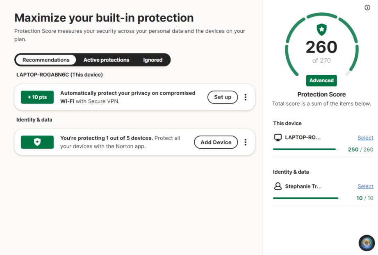Screen dimensions: 378x255
Task: Switch to the Active protections tab
Action: click(106, 60)
